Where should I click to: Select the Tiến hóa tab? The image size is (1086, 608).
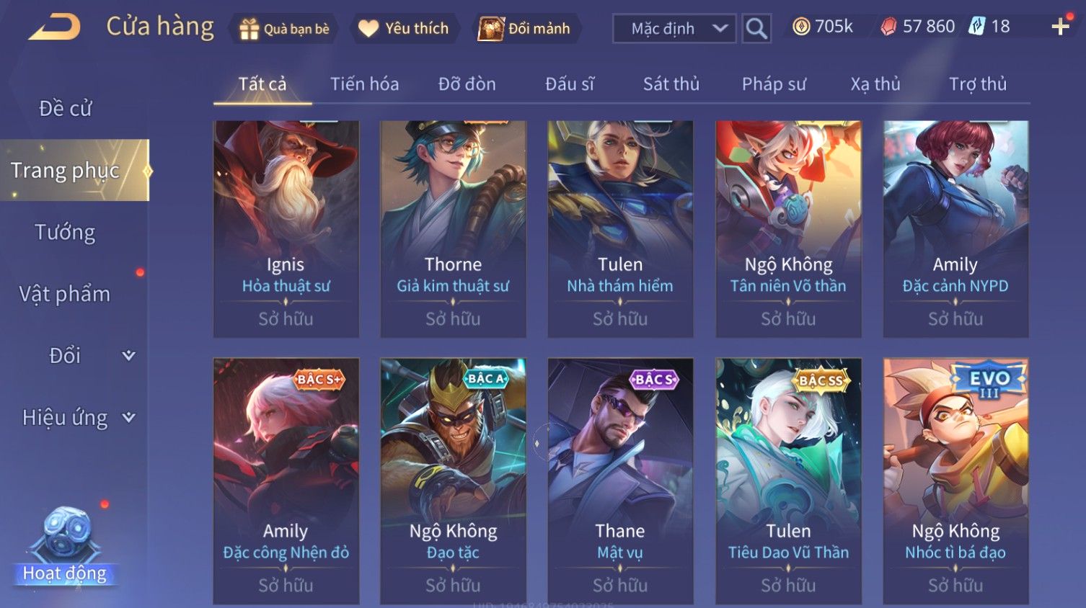click(x=364, y=84)
